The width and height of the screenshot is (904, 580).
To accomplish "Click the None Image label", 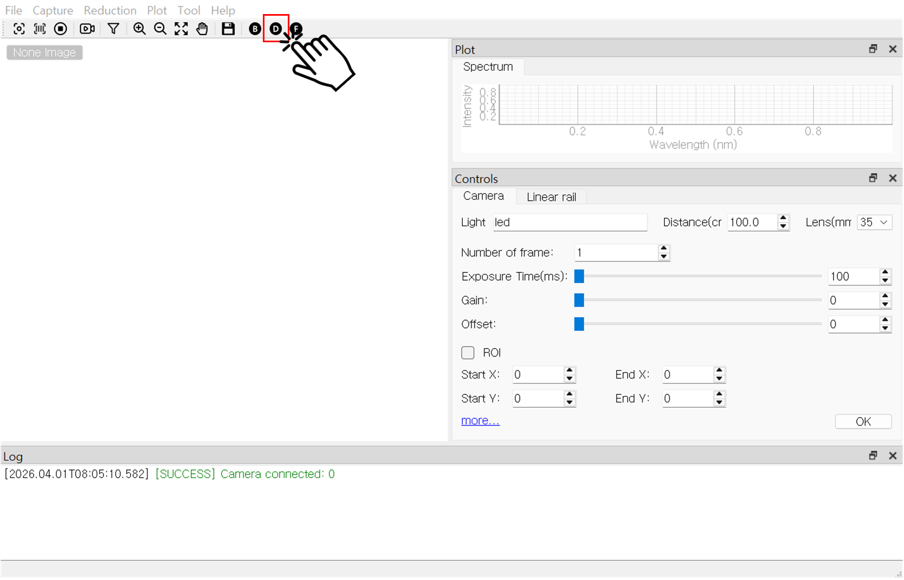I will (44, 53).
